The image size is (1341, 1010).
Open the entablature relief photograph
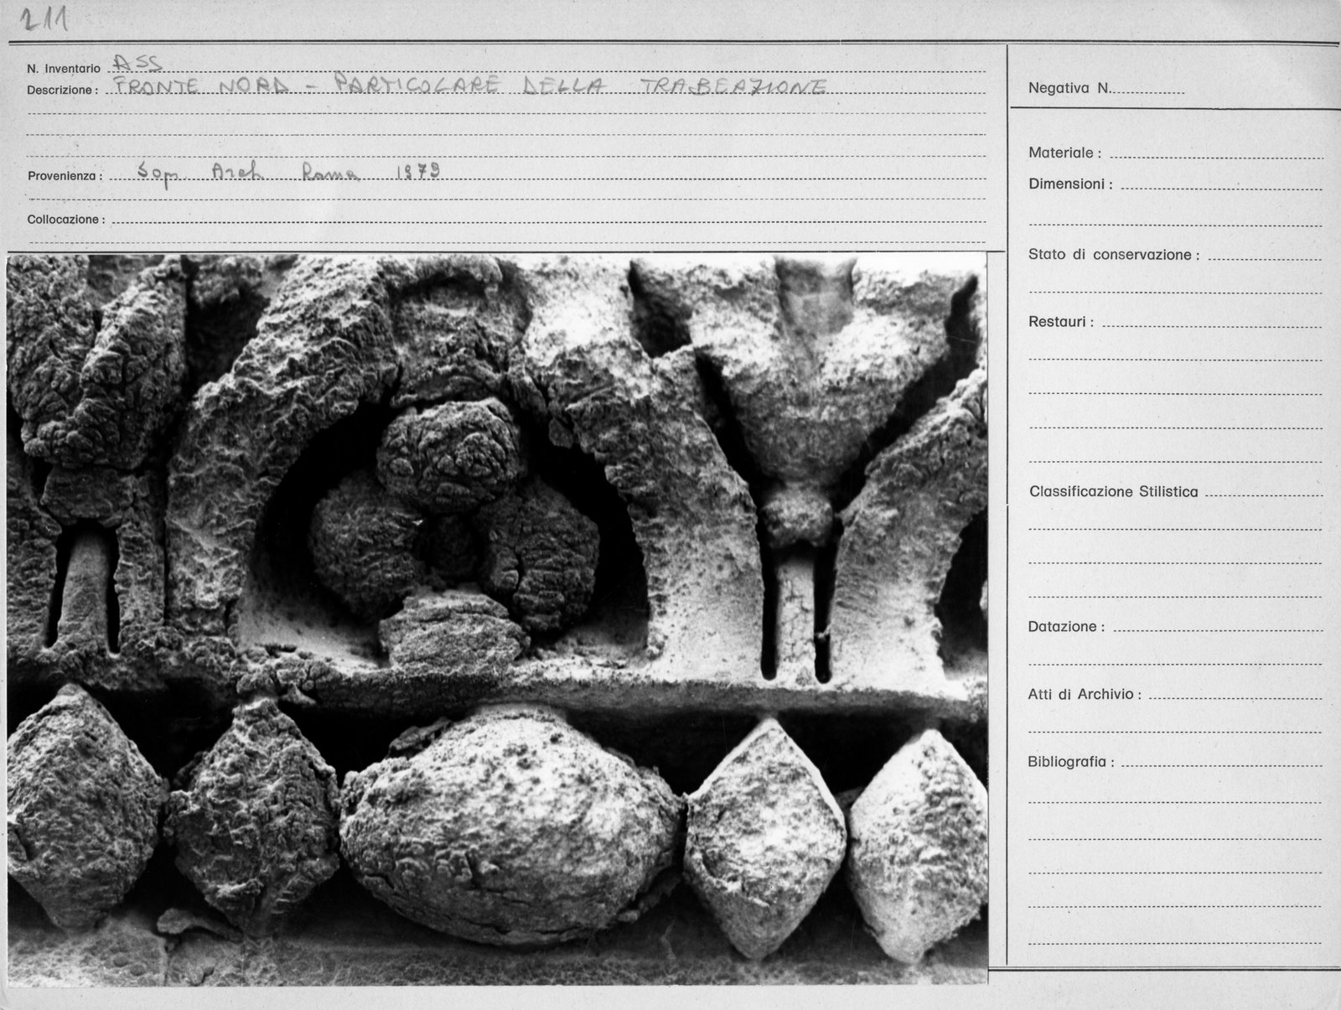pos(497,619)
